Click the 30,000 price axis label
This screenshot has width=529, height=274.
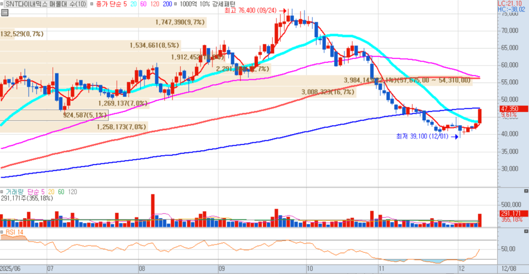click(x=510, y=168)
